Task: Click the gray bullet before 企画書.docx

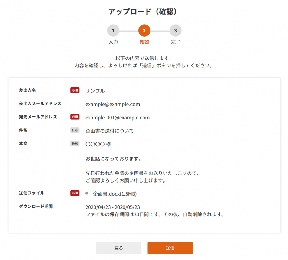Action: coord(87,193)
